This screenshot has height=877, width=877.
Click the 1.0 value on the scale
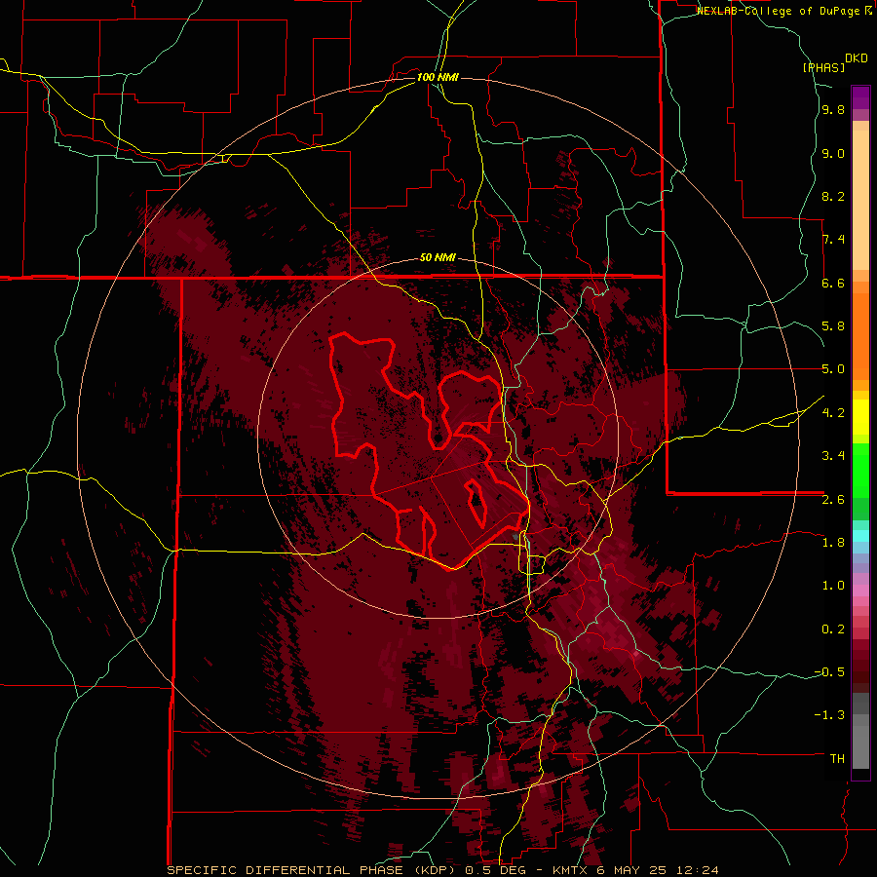(x=833, y=586)
